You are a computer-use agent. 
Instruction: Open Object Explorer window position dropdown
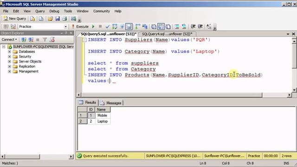pyautogui.click(x=62, y=33)
